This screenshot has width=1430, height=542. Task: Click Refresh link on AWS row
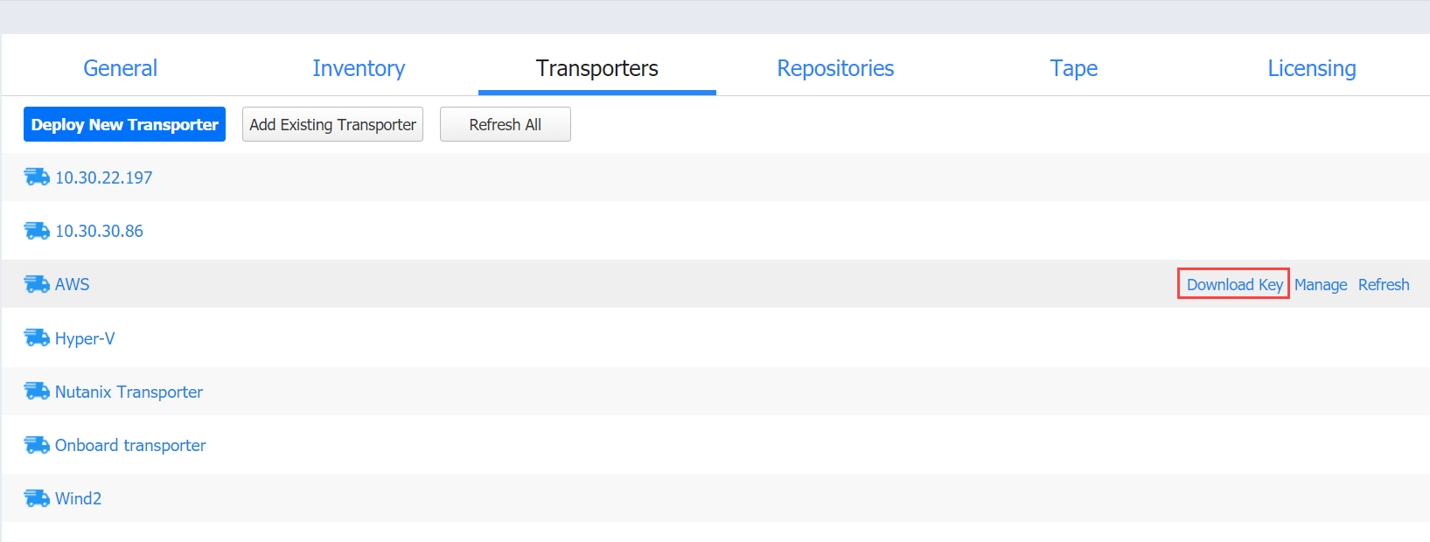(1384, 285)
